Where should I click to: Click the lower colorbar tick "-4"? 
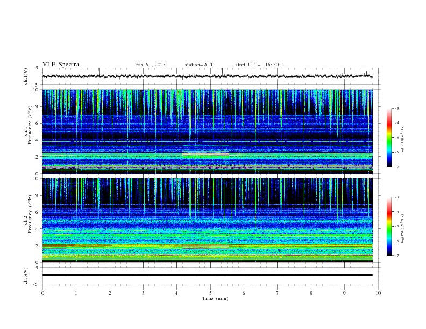coord(397,212)
